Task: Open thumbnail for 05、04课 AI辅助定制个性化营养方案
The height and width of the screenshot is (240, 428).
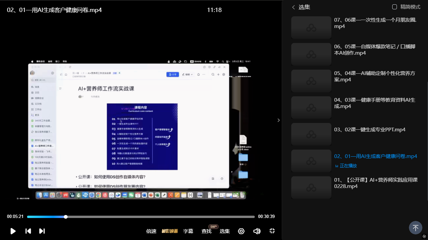Action: 311,81
